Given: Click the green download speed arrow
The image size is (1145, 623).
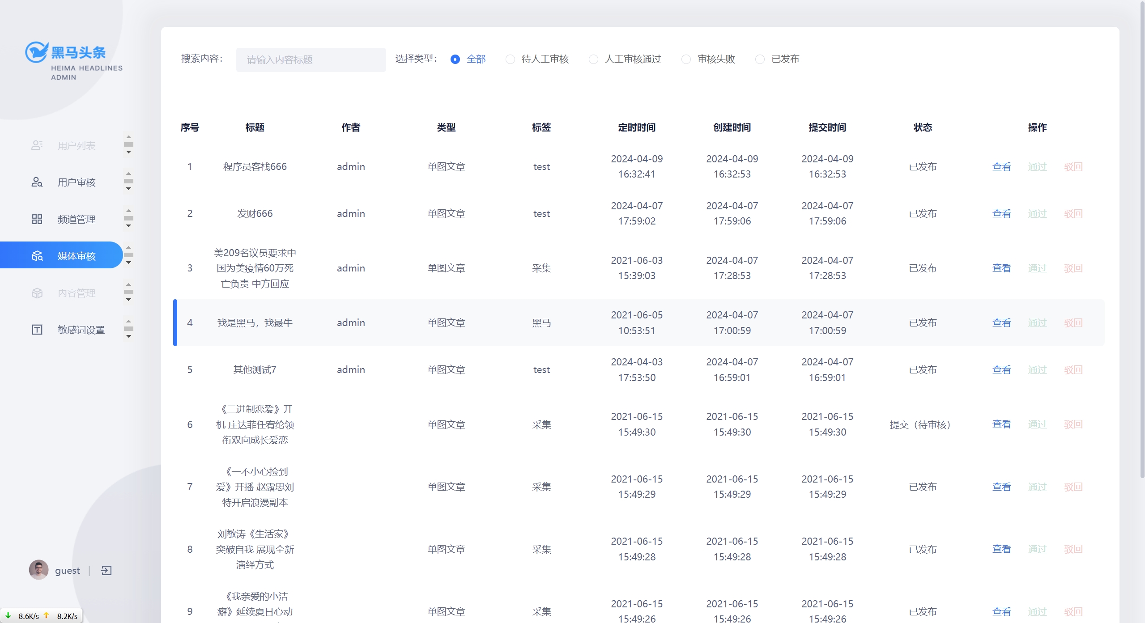Looking at the screenshot, I should coord(8,615).
